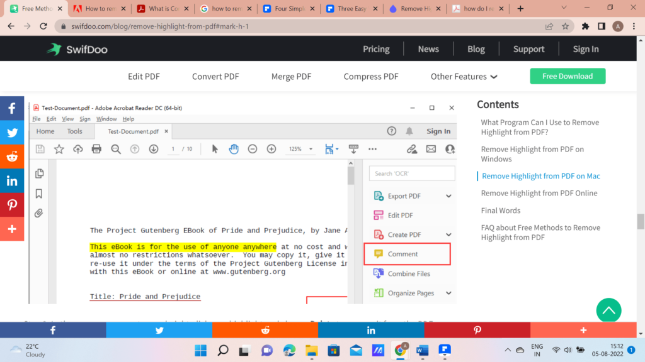This screenshot has height=362, width=645.
Task: Open the Pricing menu item
Action: [376, 49]
